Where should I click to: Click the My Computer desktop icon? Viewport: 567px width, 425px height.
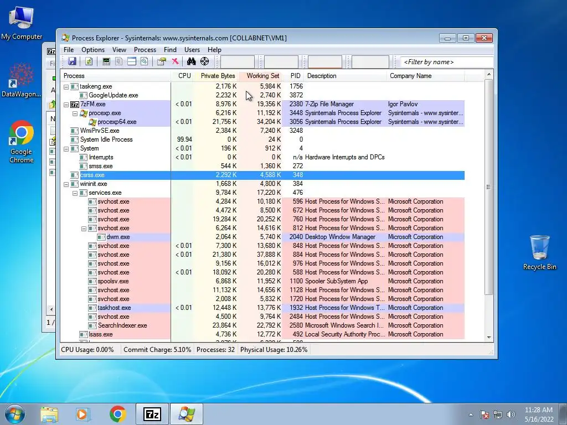click(x=22, y=23)
